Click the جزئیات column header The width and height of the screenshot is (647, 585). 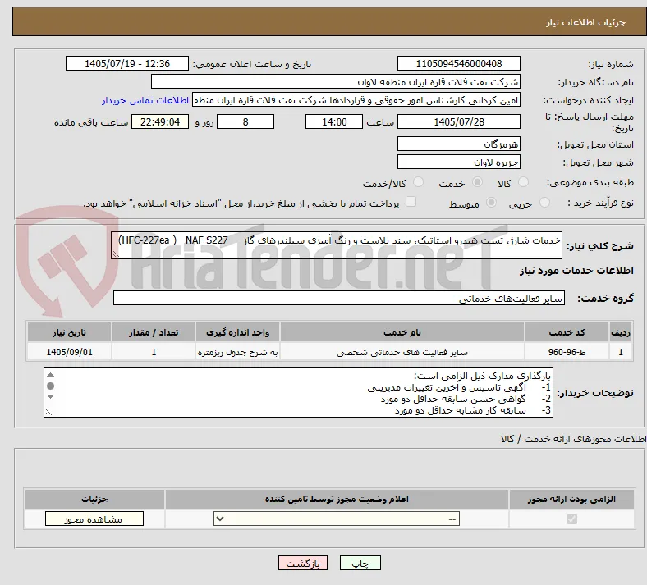94,499
